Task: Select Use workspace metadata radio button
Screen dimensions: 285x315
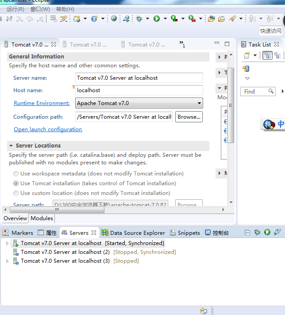Action: coord(16,174)
